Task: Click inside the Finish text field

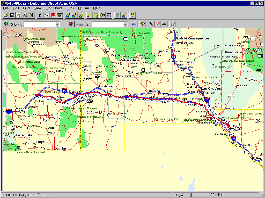Action: click(107, 24)
